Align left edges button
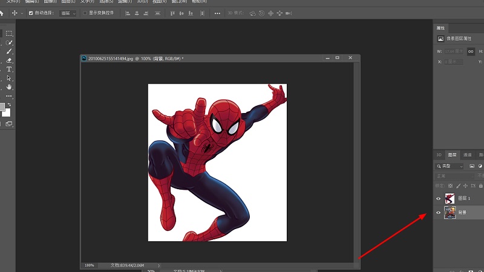 [x=128, y=13]
